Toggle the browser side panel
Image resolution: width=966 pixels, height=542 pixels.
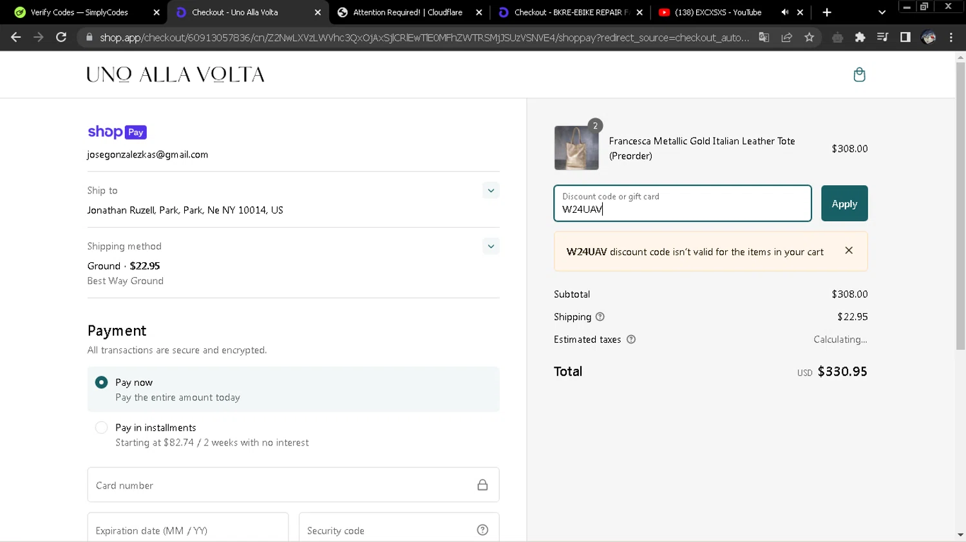click(905, 37)
